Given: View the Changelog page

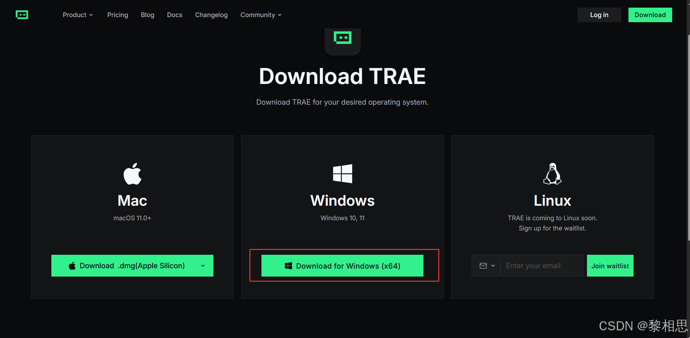Looking at the screenshot, I should 211,15.
